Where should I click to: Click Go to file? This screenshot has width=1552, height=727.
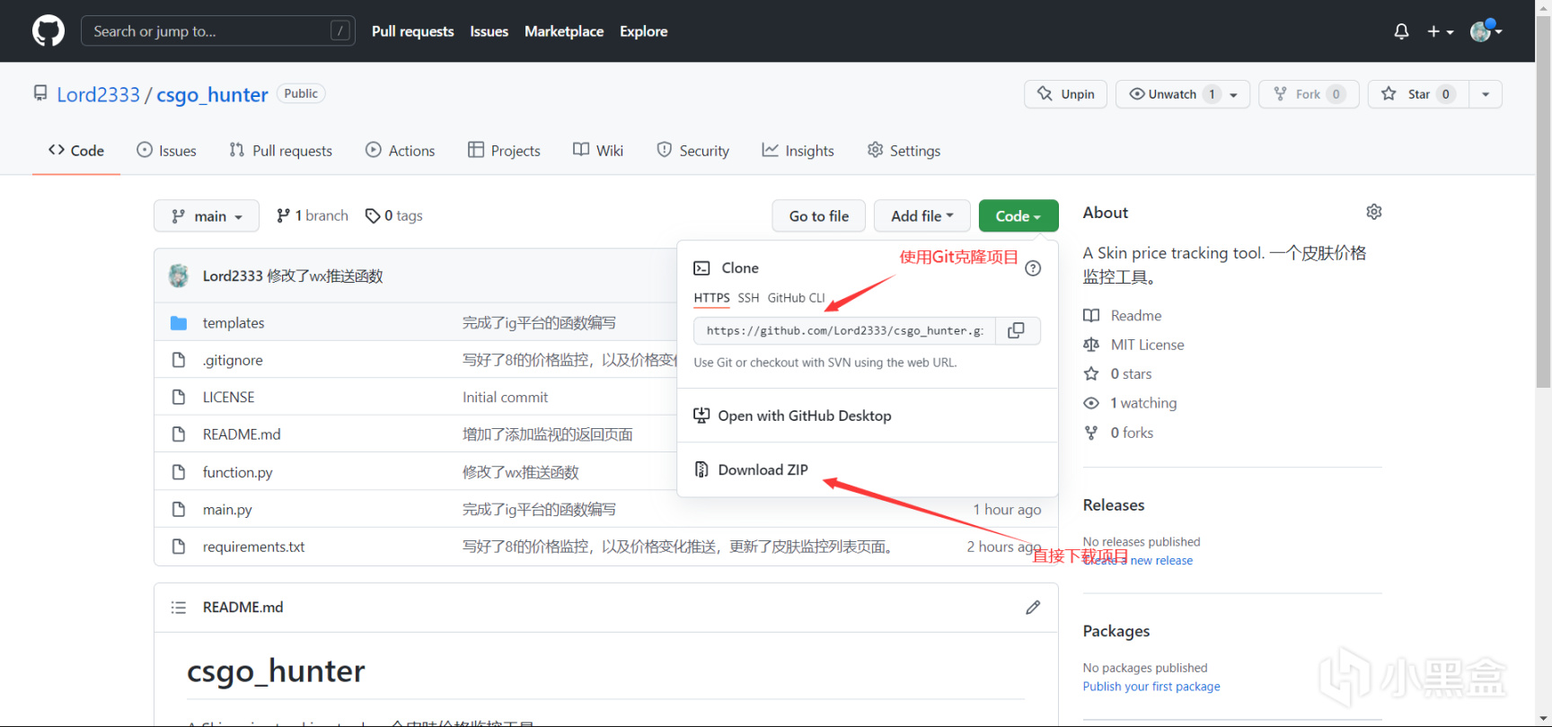tap(818, 215)
